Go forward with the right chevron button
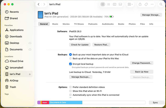Screen dimensions: 166x108 44,4
